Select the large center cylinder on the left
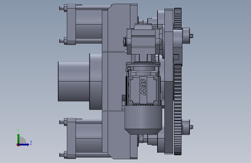251x163 pixels. click(74, 81)
